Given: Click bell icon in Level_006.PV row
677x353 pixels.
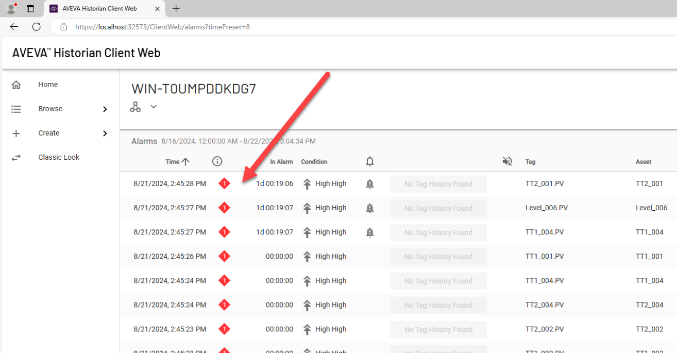Looking at the screenshot, I should pyautogui.click(x=369, y=208).
